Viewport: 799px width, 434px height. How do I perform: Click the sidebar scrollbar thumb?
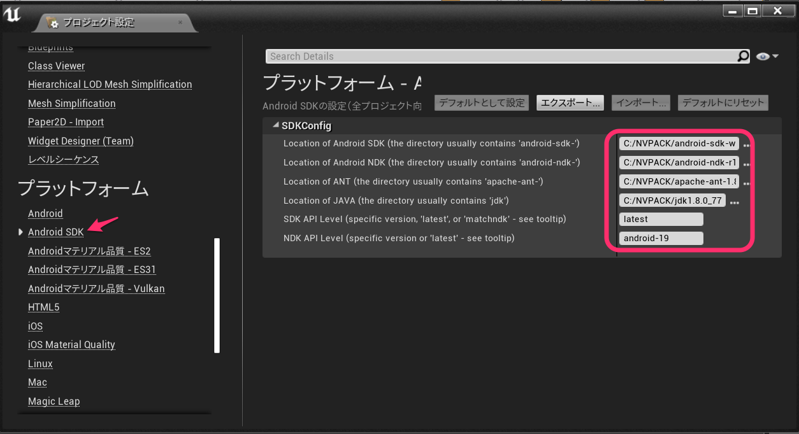point(217,293)
